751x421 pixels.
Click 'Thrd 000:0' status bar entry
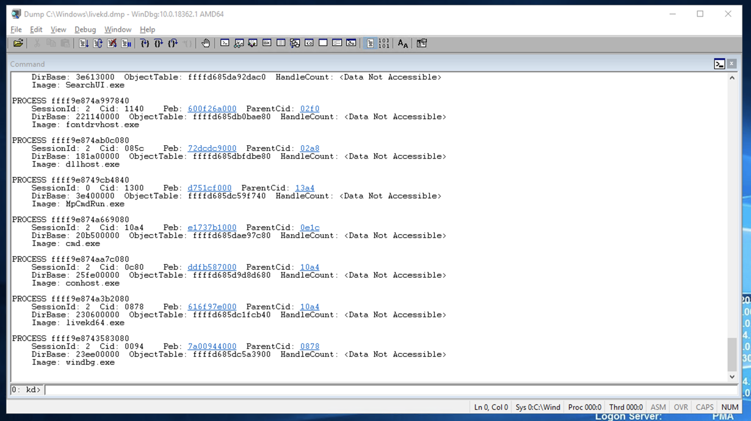(626, 407)
